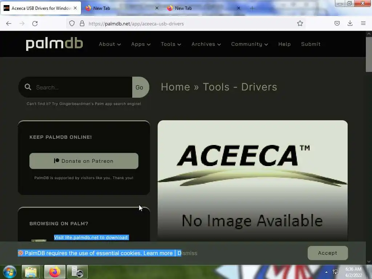Click the Tools - Drivers breadcrumb link
The height and width of the screenshot is (279, 372).
coord(240,87)
